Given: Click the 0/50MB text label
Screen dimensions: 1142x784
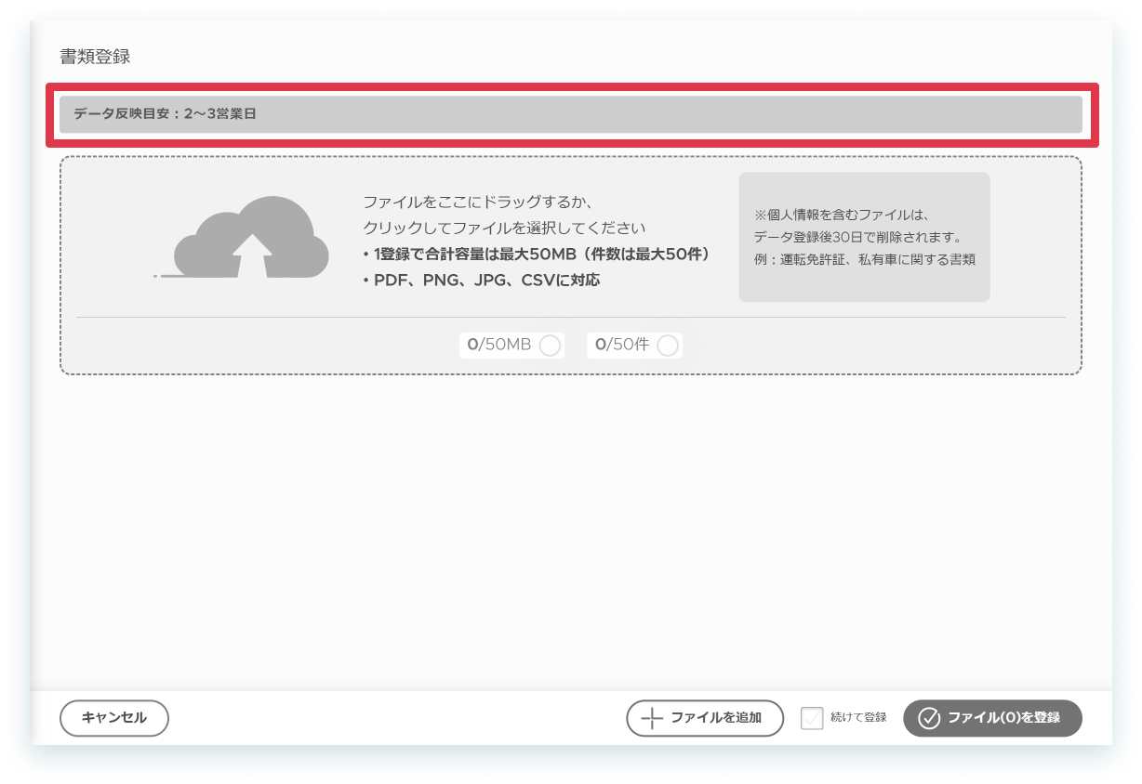Looking at the screenshot, I should 499,345.
